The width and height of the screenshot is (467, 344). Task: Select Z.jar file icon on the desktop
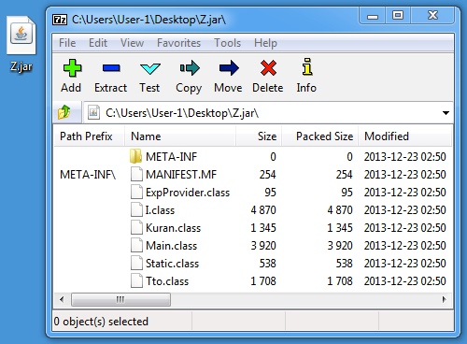[x=21, y=36]
